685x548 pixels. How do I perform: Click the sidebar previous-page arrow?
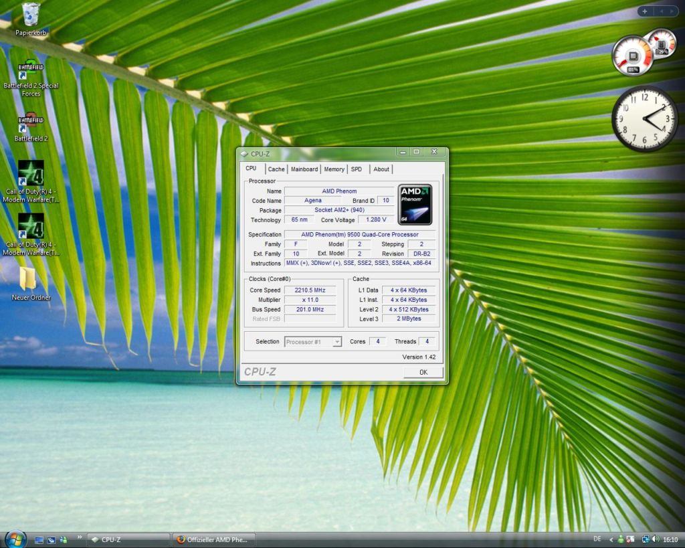tap(661, 11)
